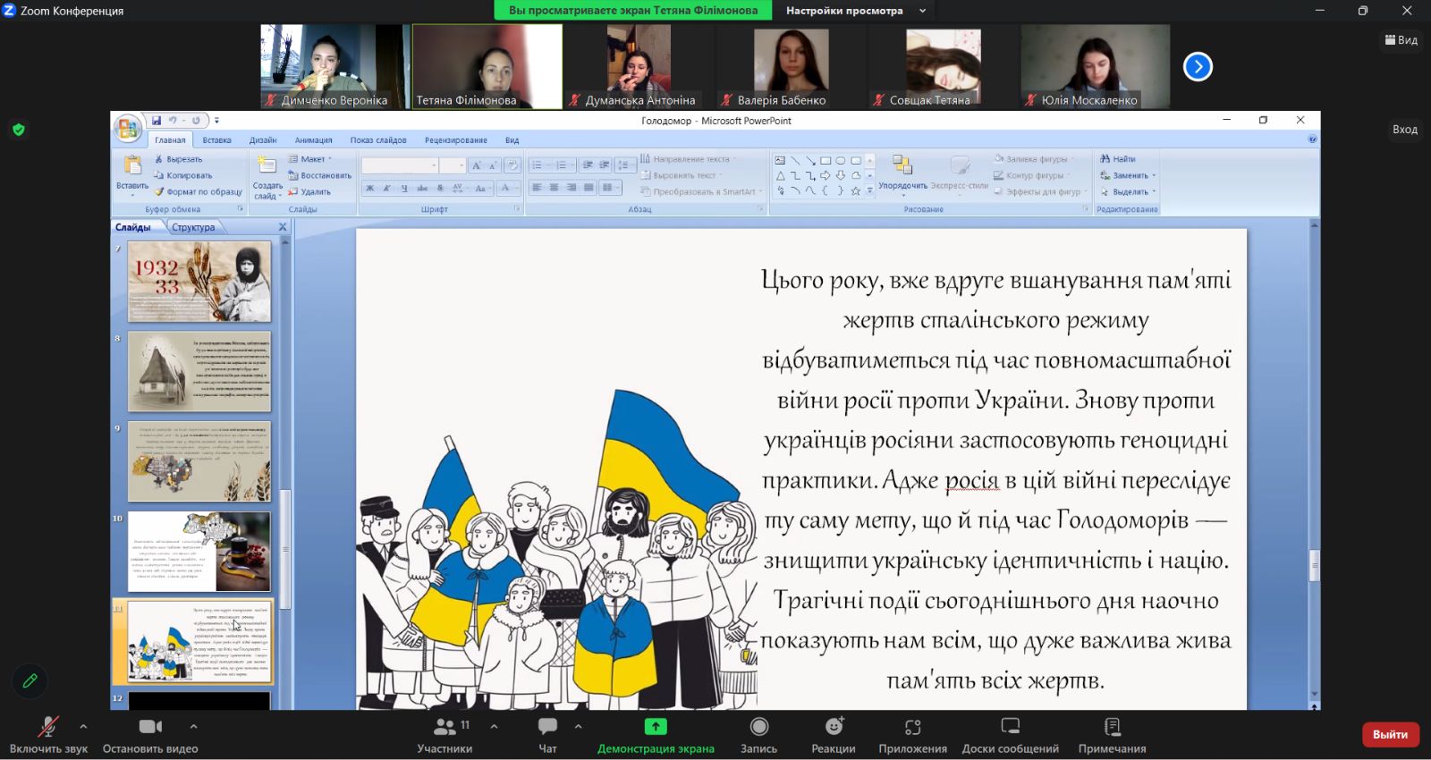1431x760 pixels.
Task: Show the encryption shield info
Action: (x=19, y=130)
